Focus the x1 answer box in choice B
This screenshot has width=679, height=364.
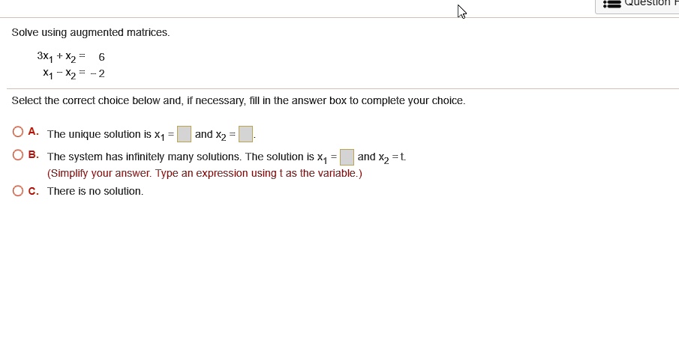pyautogui.click(x=347, y=157)
